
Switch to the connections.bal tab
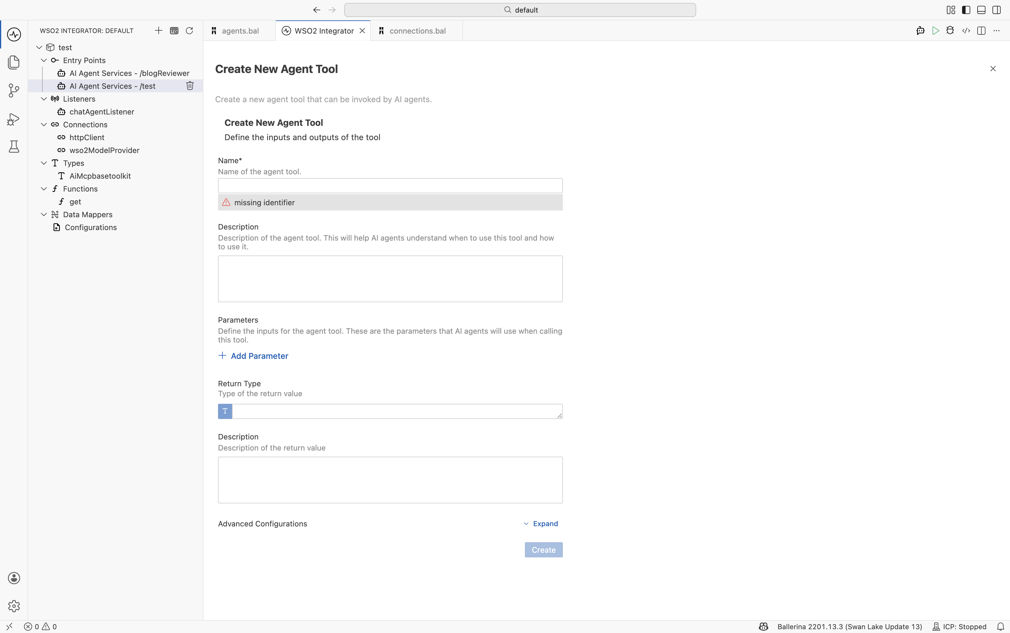[x=416, y=31]
